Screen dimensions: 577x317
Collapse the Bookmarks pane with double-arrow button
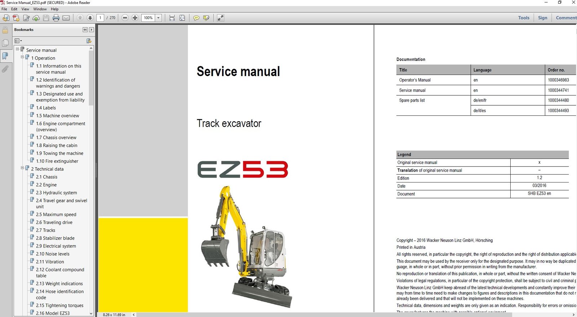[85, 30]
